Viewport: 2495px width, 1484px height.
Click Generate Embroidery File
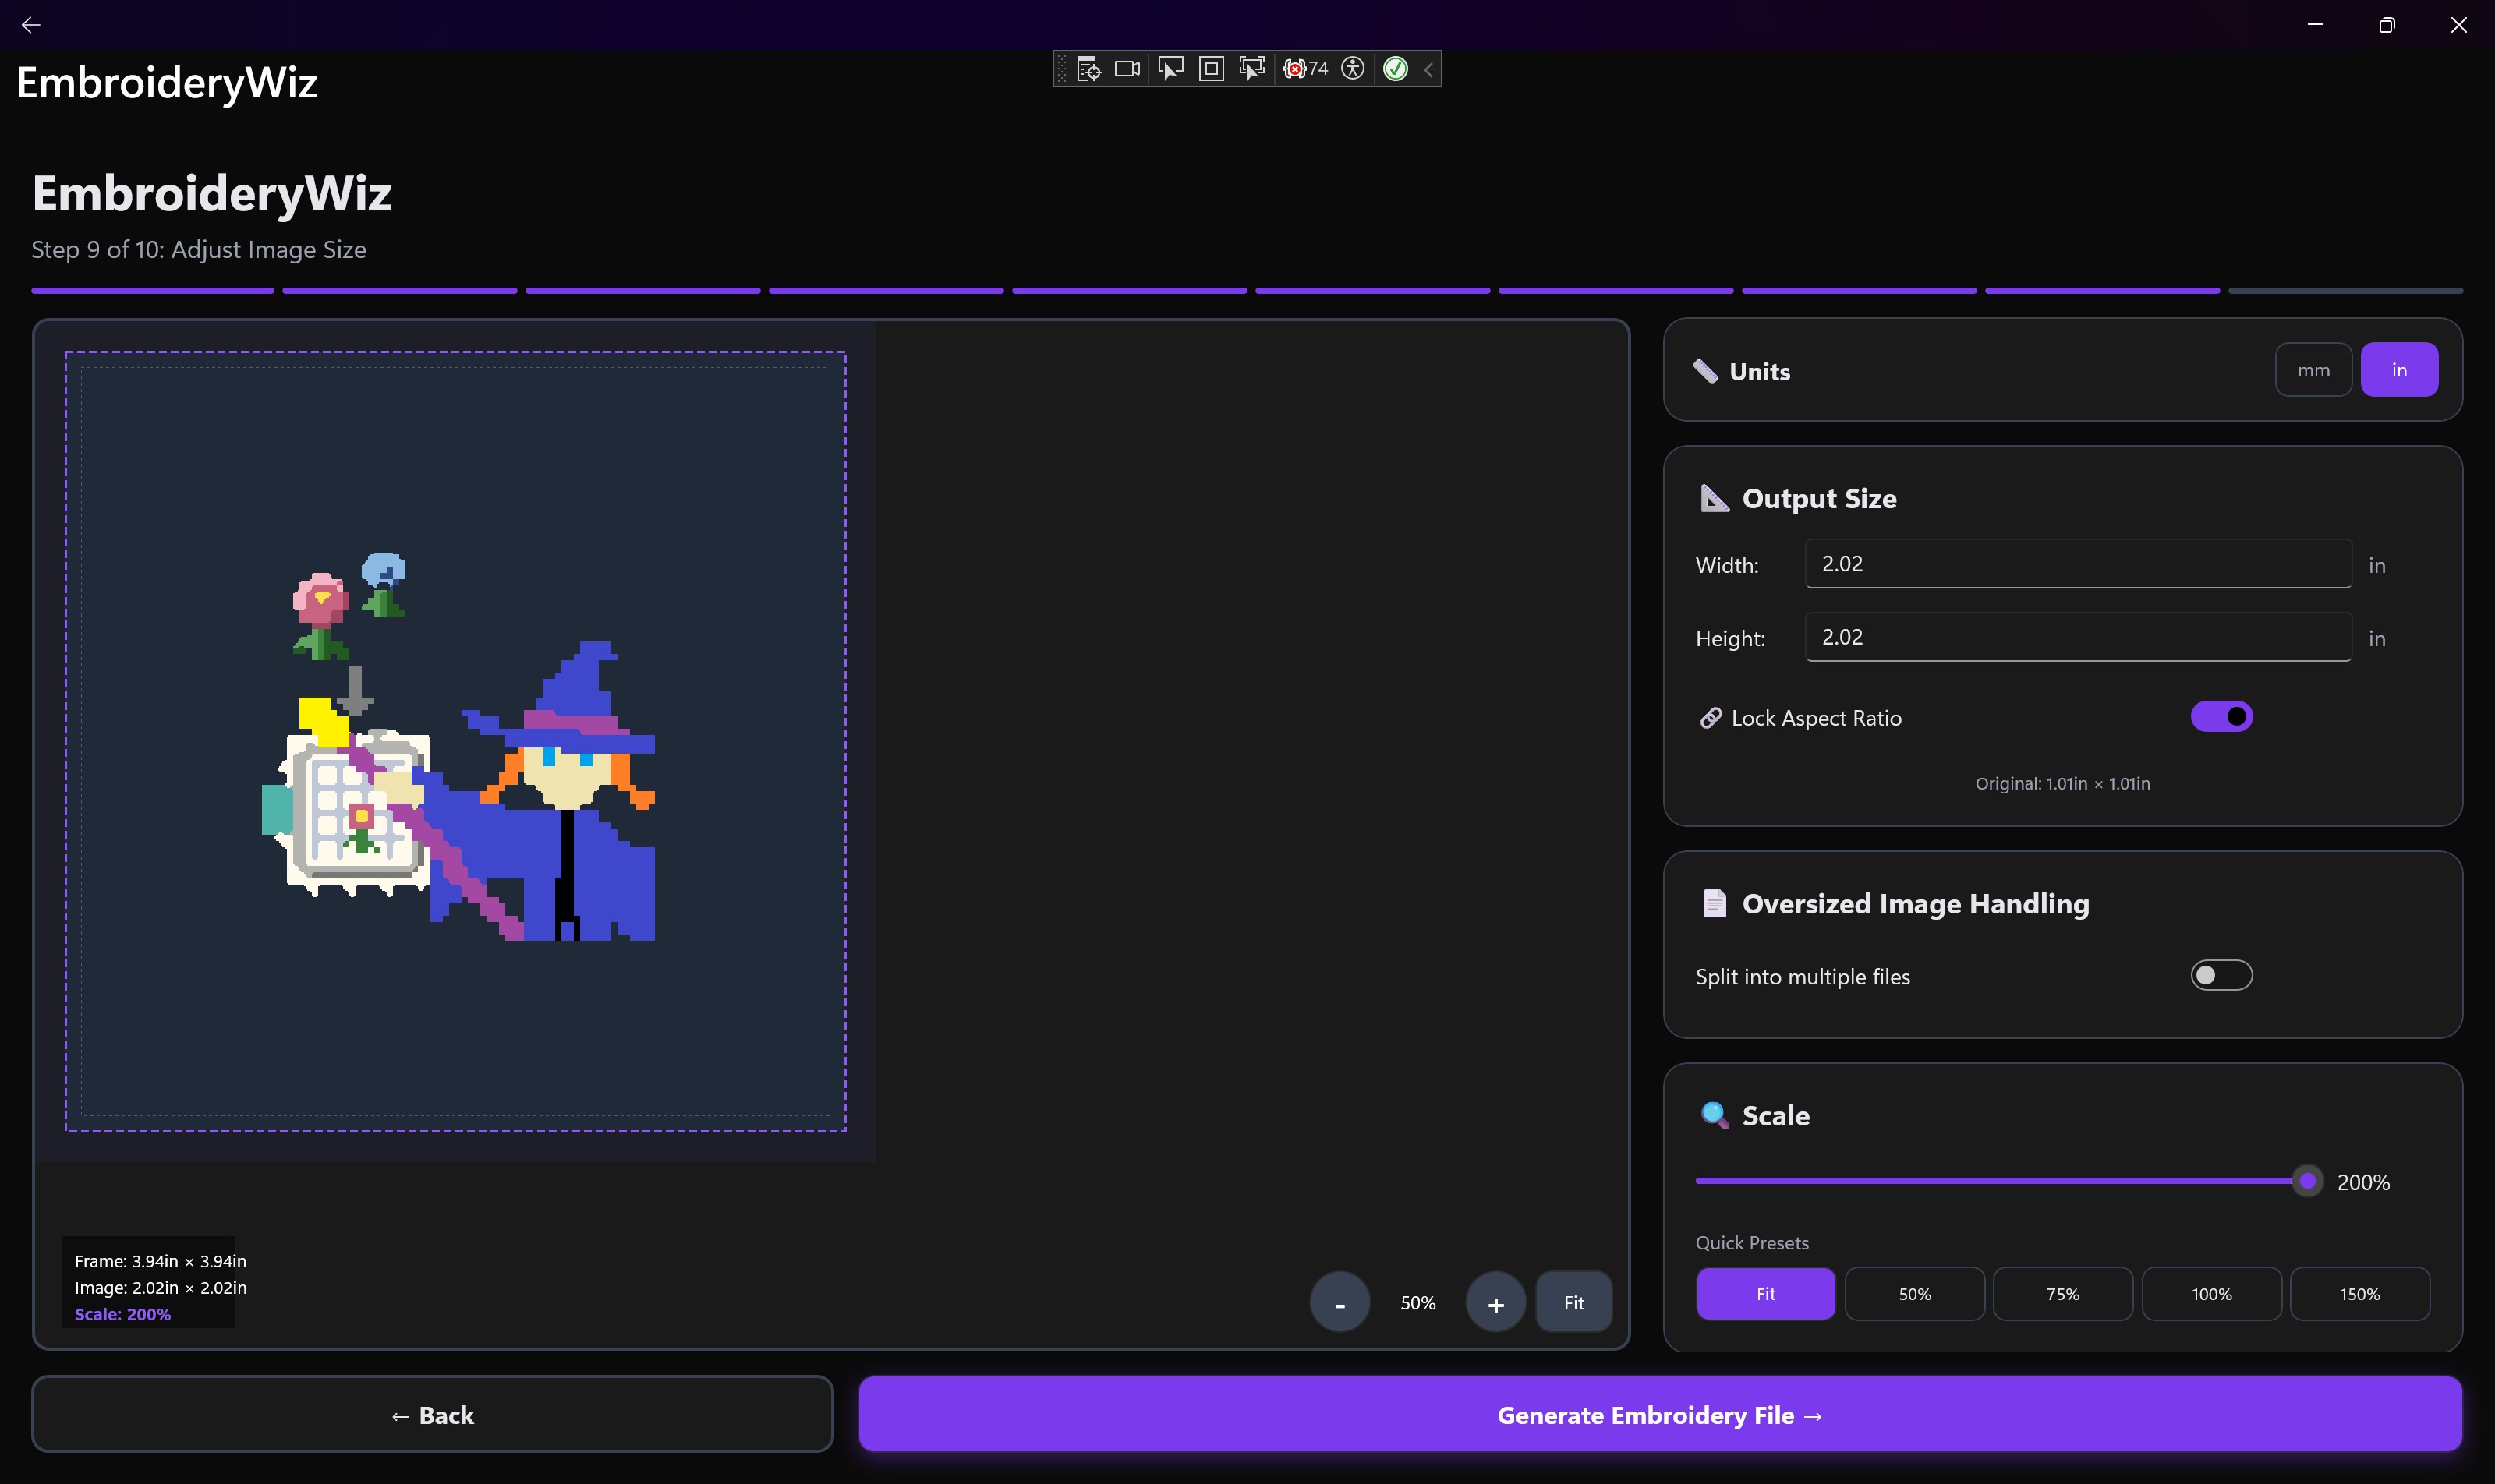1660,1414
